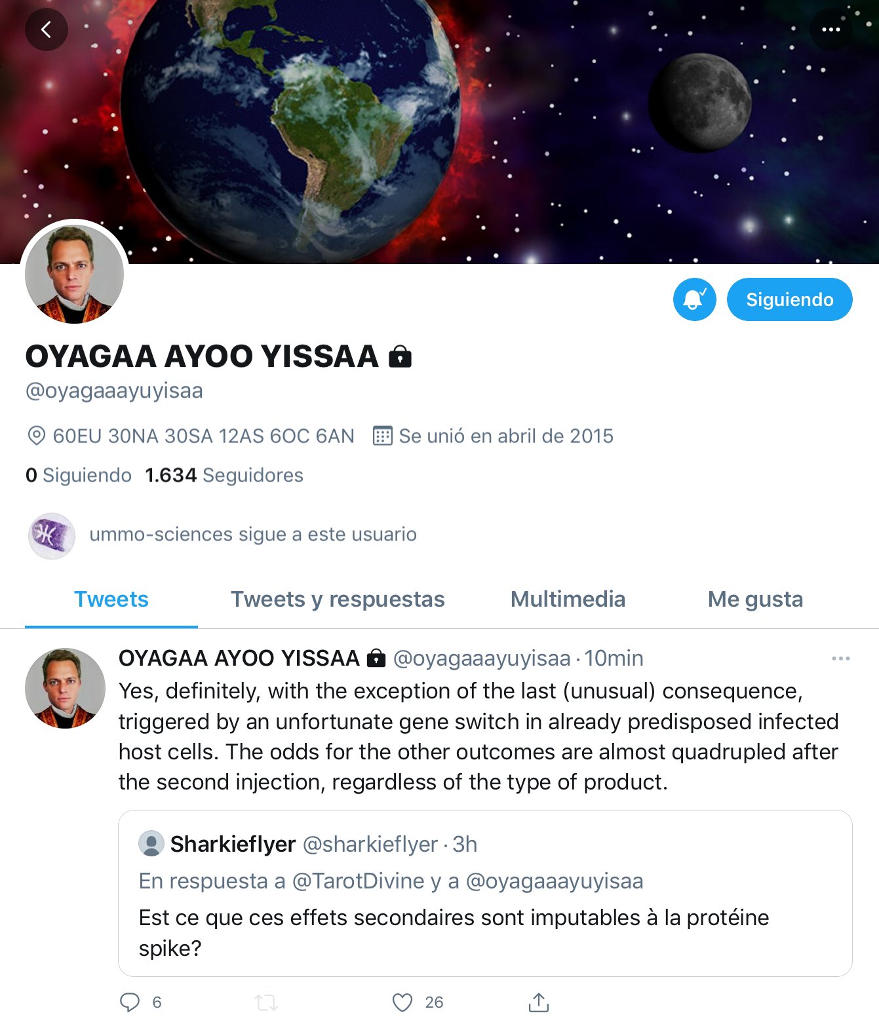Open the 0 Siguiendo list
Viewport: 879px width, 1028px height.
coord(79,475)
